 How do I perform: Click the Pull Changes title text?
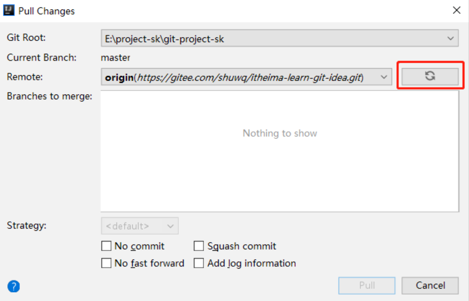(x=46, y=11)
